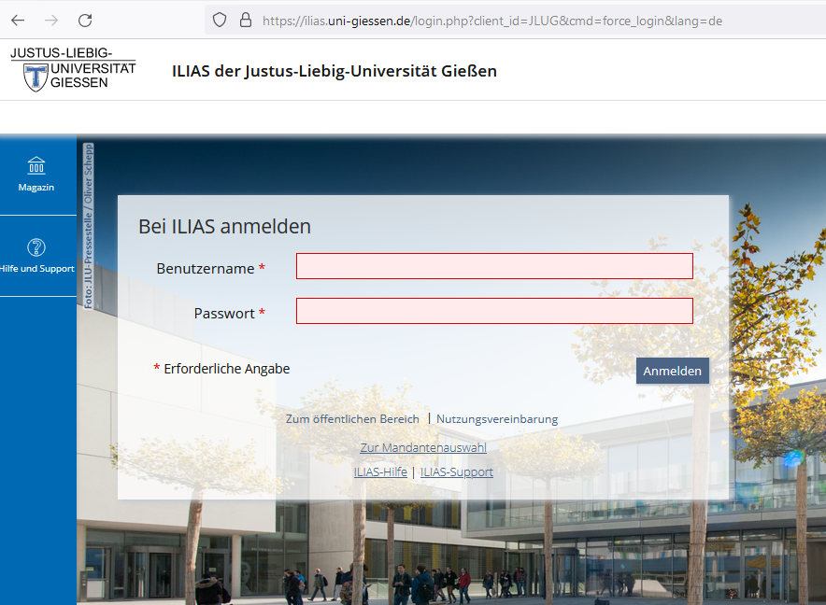826x605 pixels.
Task: Select the Magazin label in the sidebar
Action: click(36, 187)
